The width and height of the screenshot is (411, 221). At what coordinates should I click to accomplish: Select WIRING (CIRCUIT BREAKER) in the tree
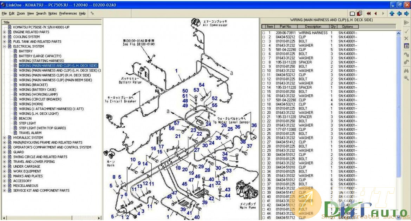[x=40, y=99]
